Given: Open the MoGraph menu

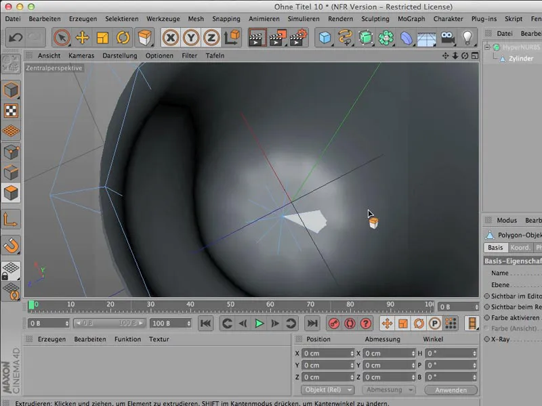Looking at the screenshot, I should coord(411,19).
